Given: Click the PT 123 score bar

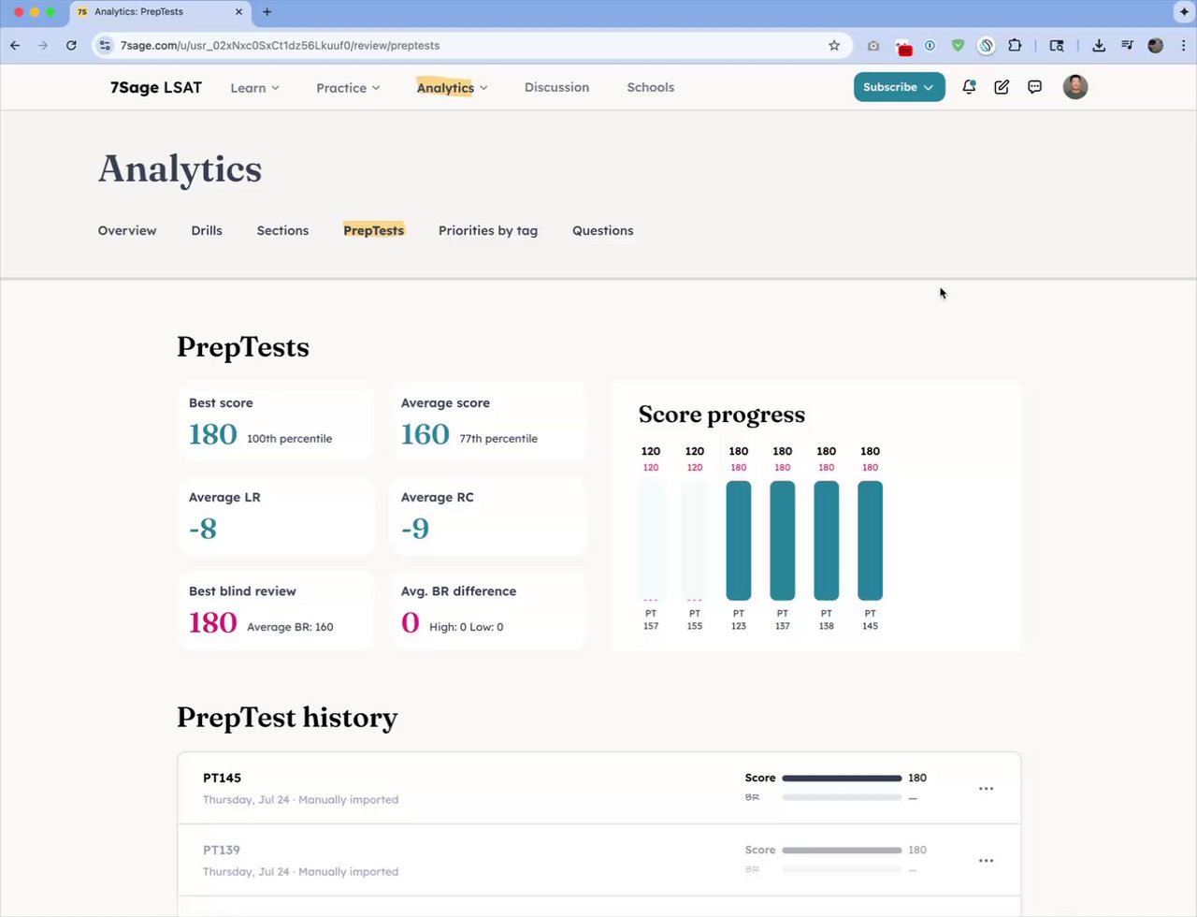Looking at the screenshot, I should (739, 540).
